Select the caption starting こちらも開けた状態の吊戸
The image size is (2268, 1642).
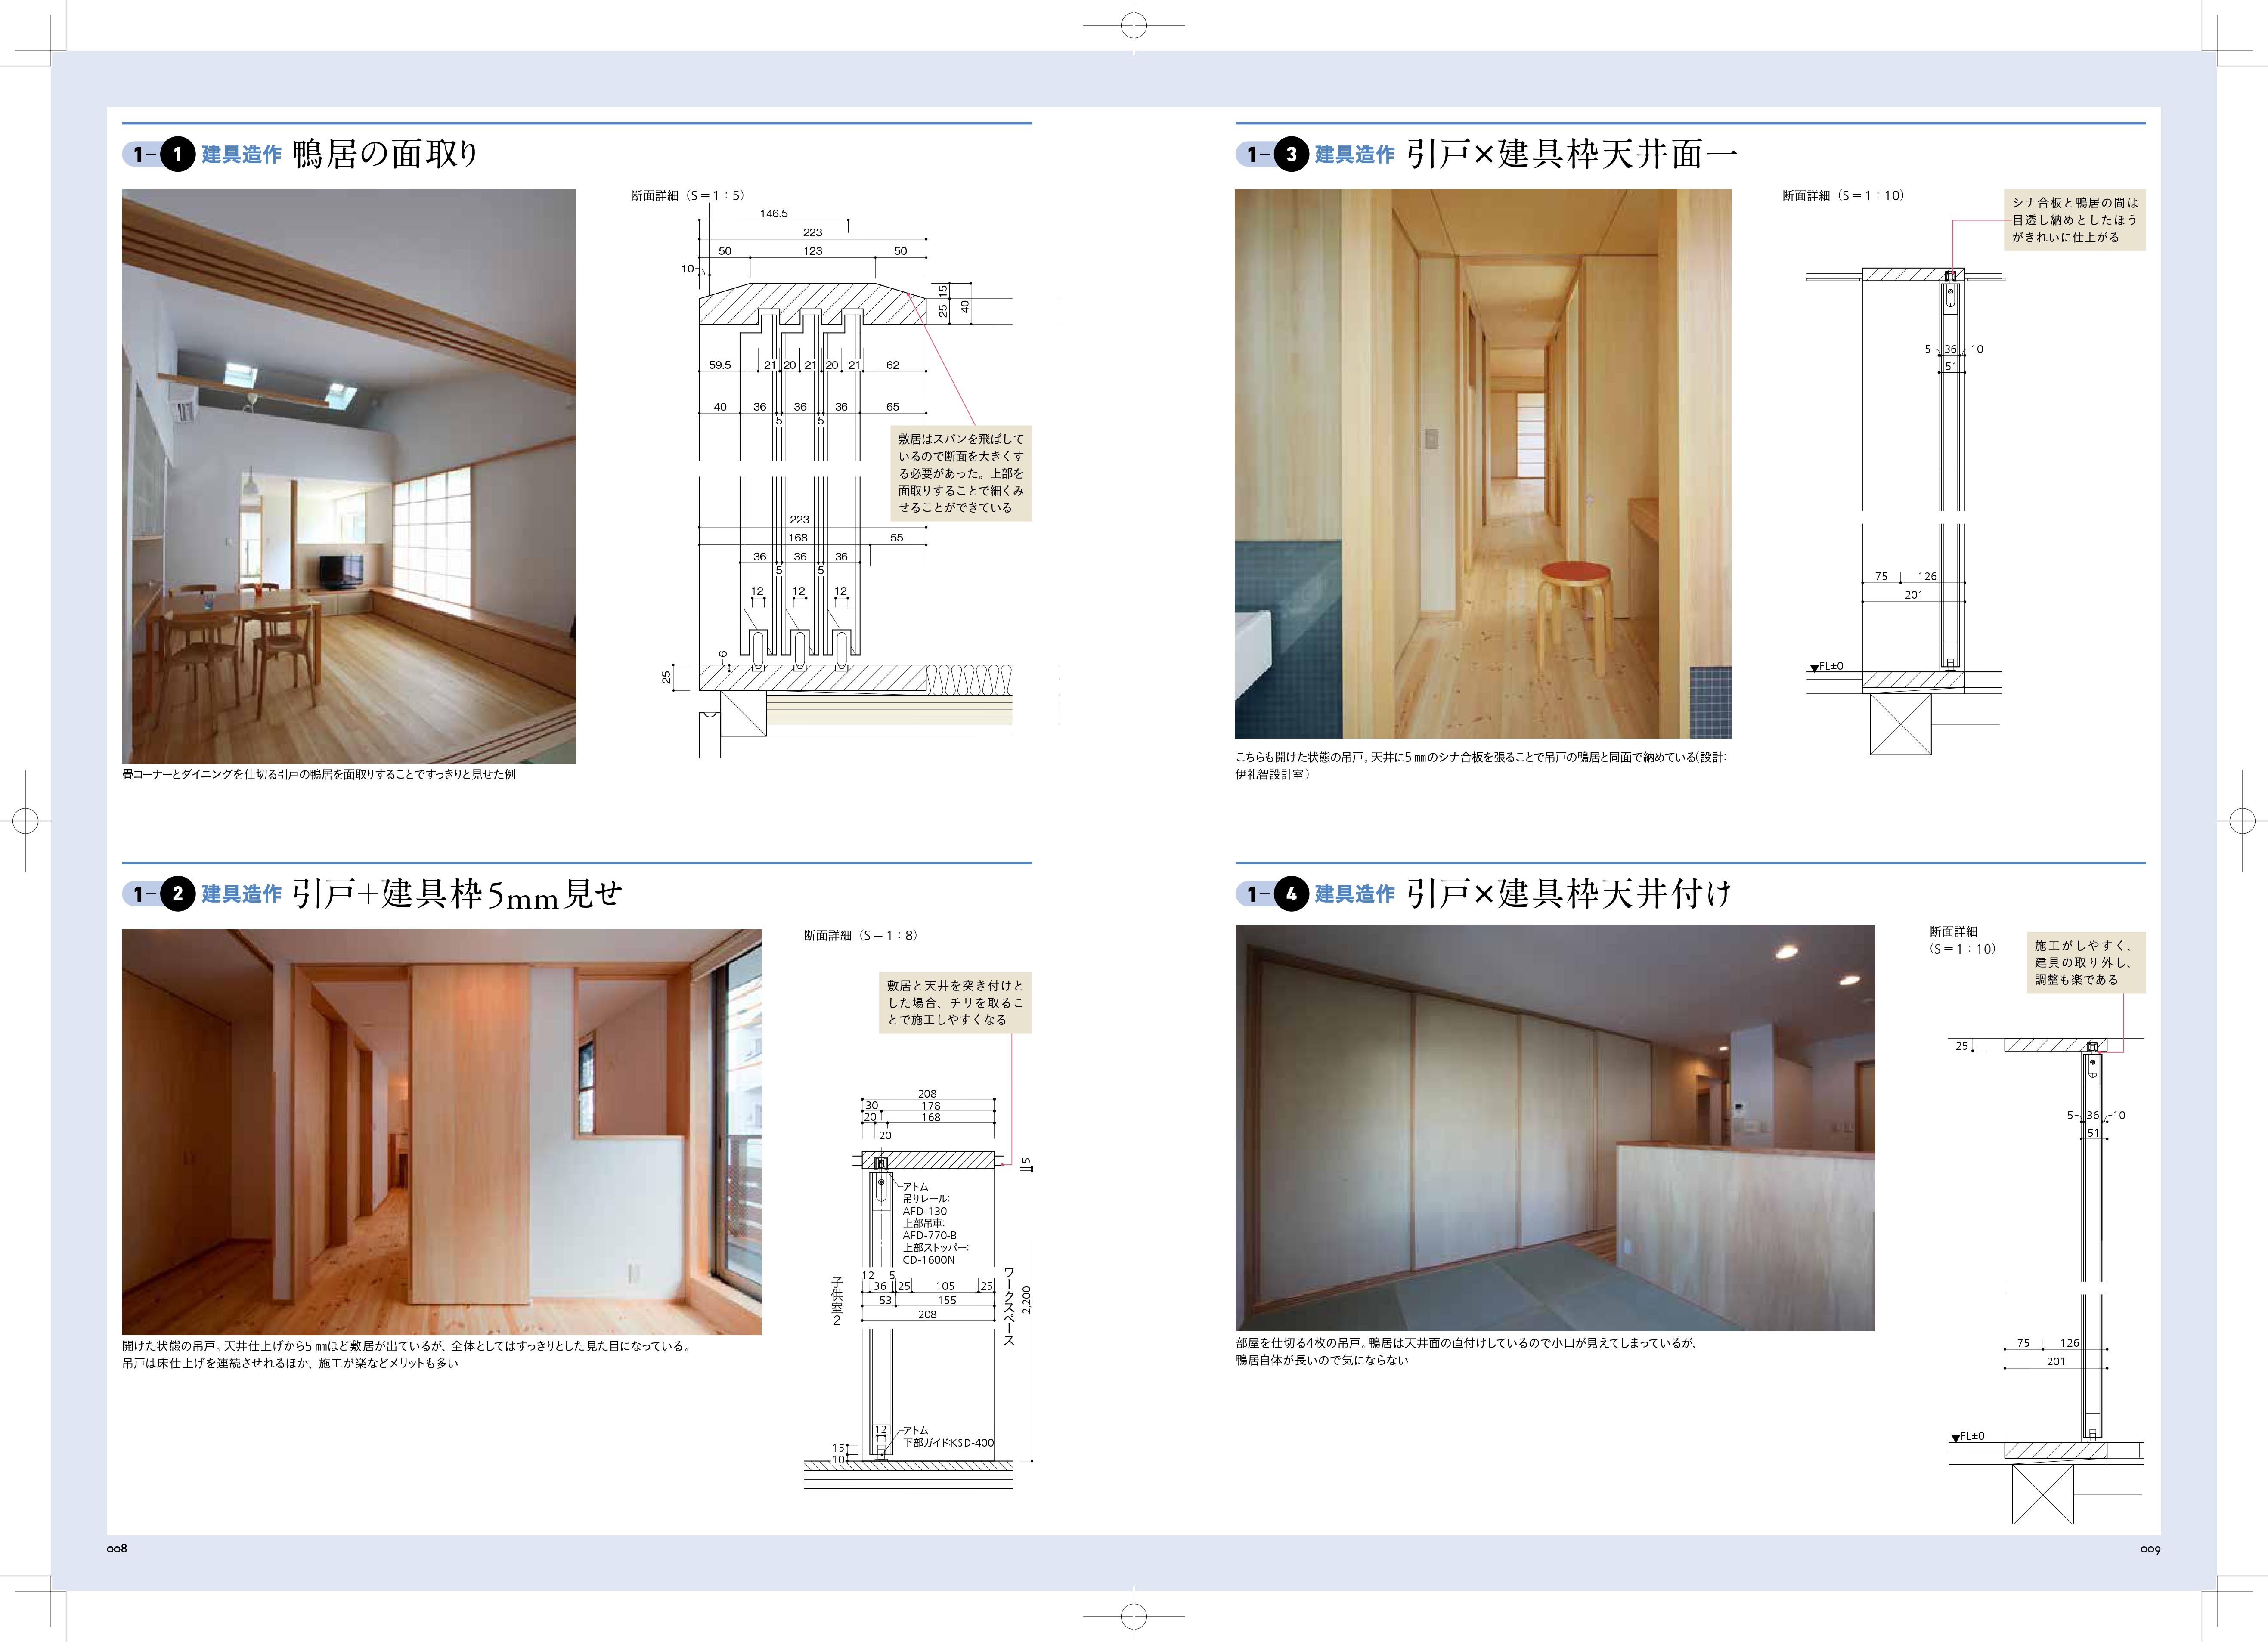tap(1481, 766)
